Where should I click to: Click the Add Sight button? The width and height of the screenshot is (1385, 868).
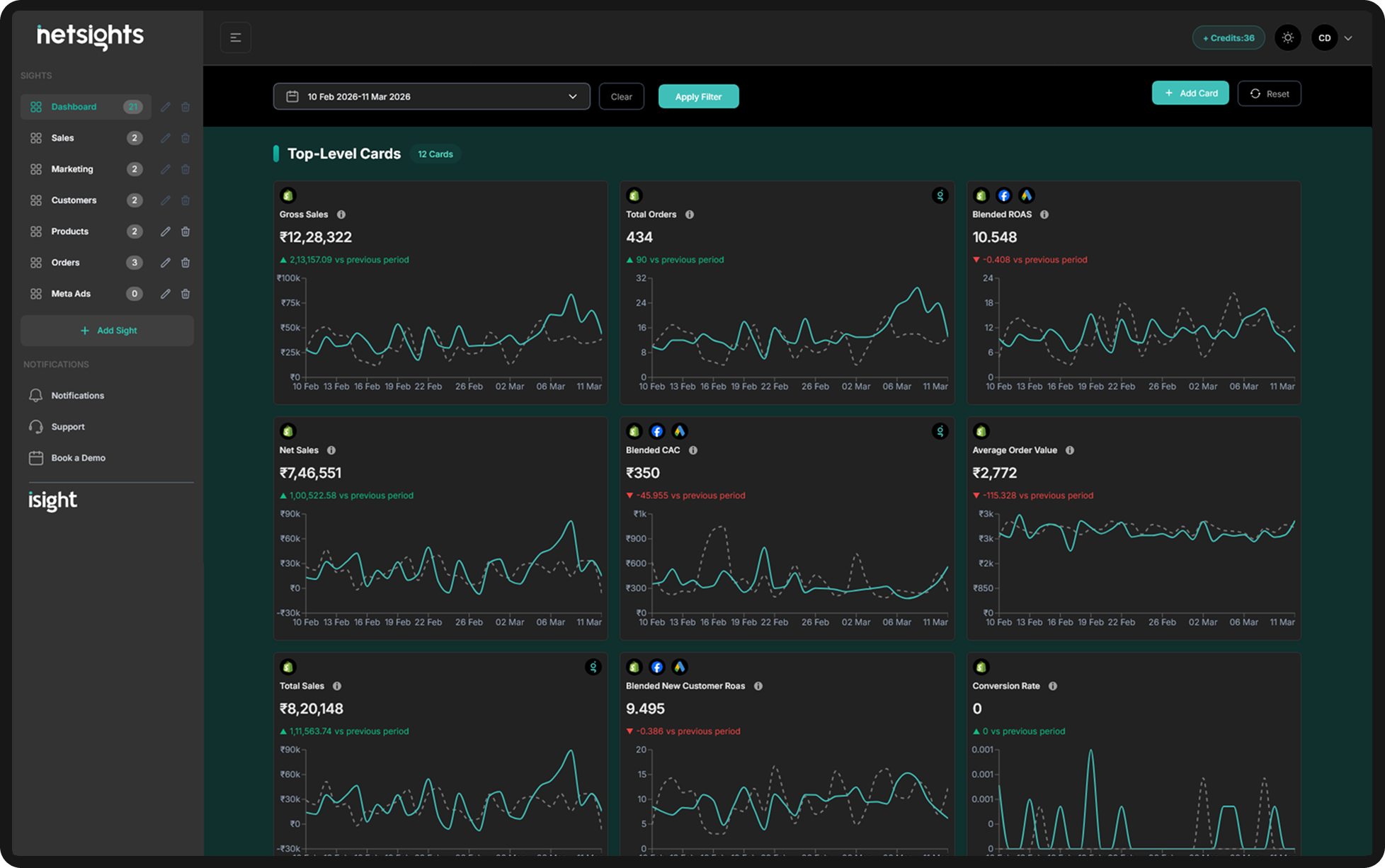(107, 331)
